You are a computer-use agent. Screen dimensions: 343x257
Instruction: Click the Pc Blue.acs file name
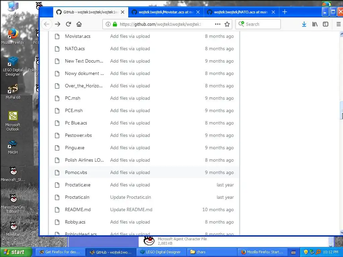(x=76, y=123)
